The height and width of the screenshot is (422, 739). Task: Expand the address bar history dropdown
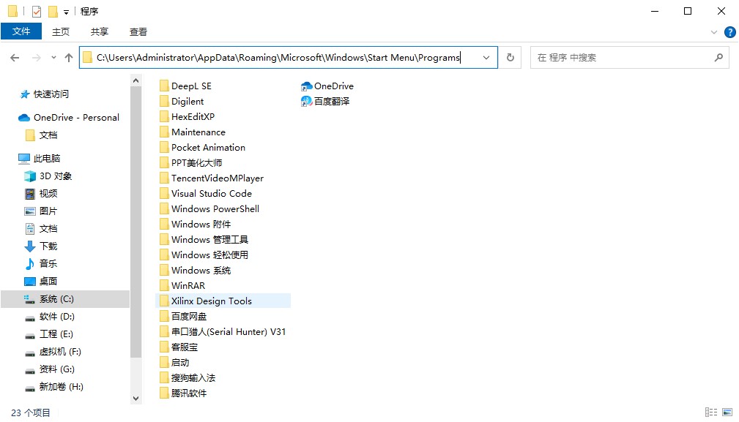pos(486,58)
